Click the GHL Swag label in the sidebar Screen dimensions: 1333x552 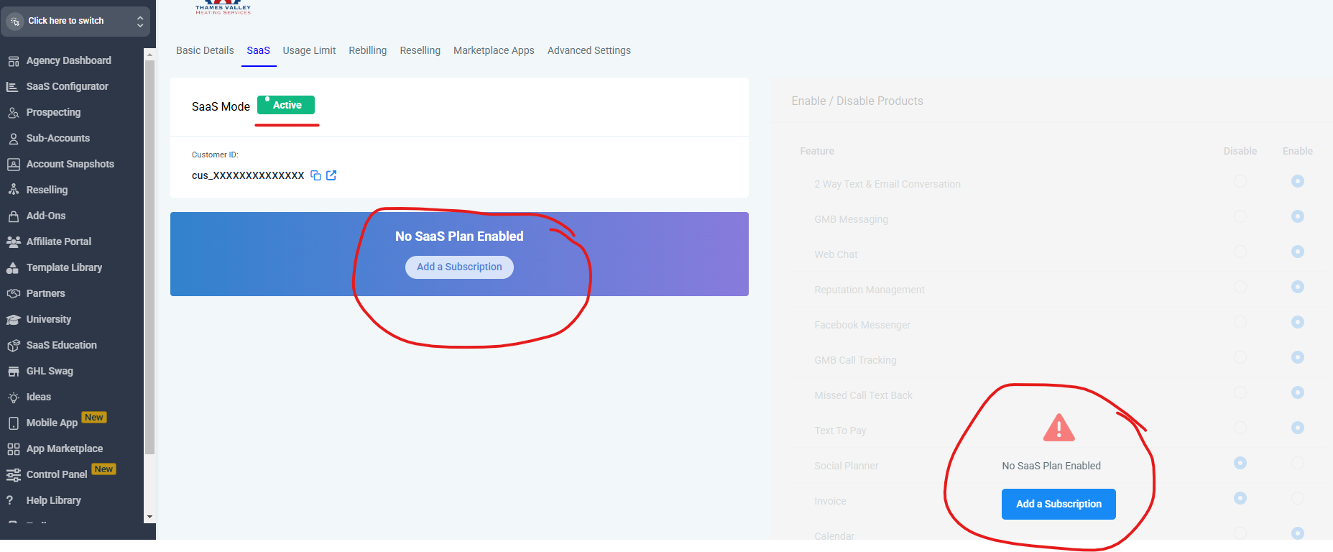[50, 371]
